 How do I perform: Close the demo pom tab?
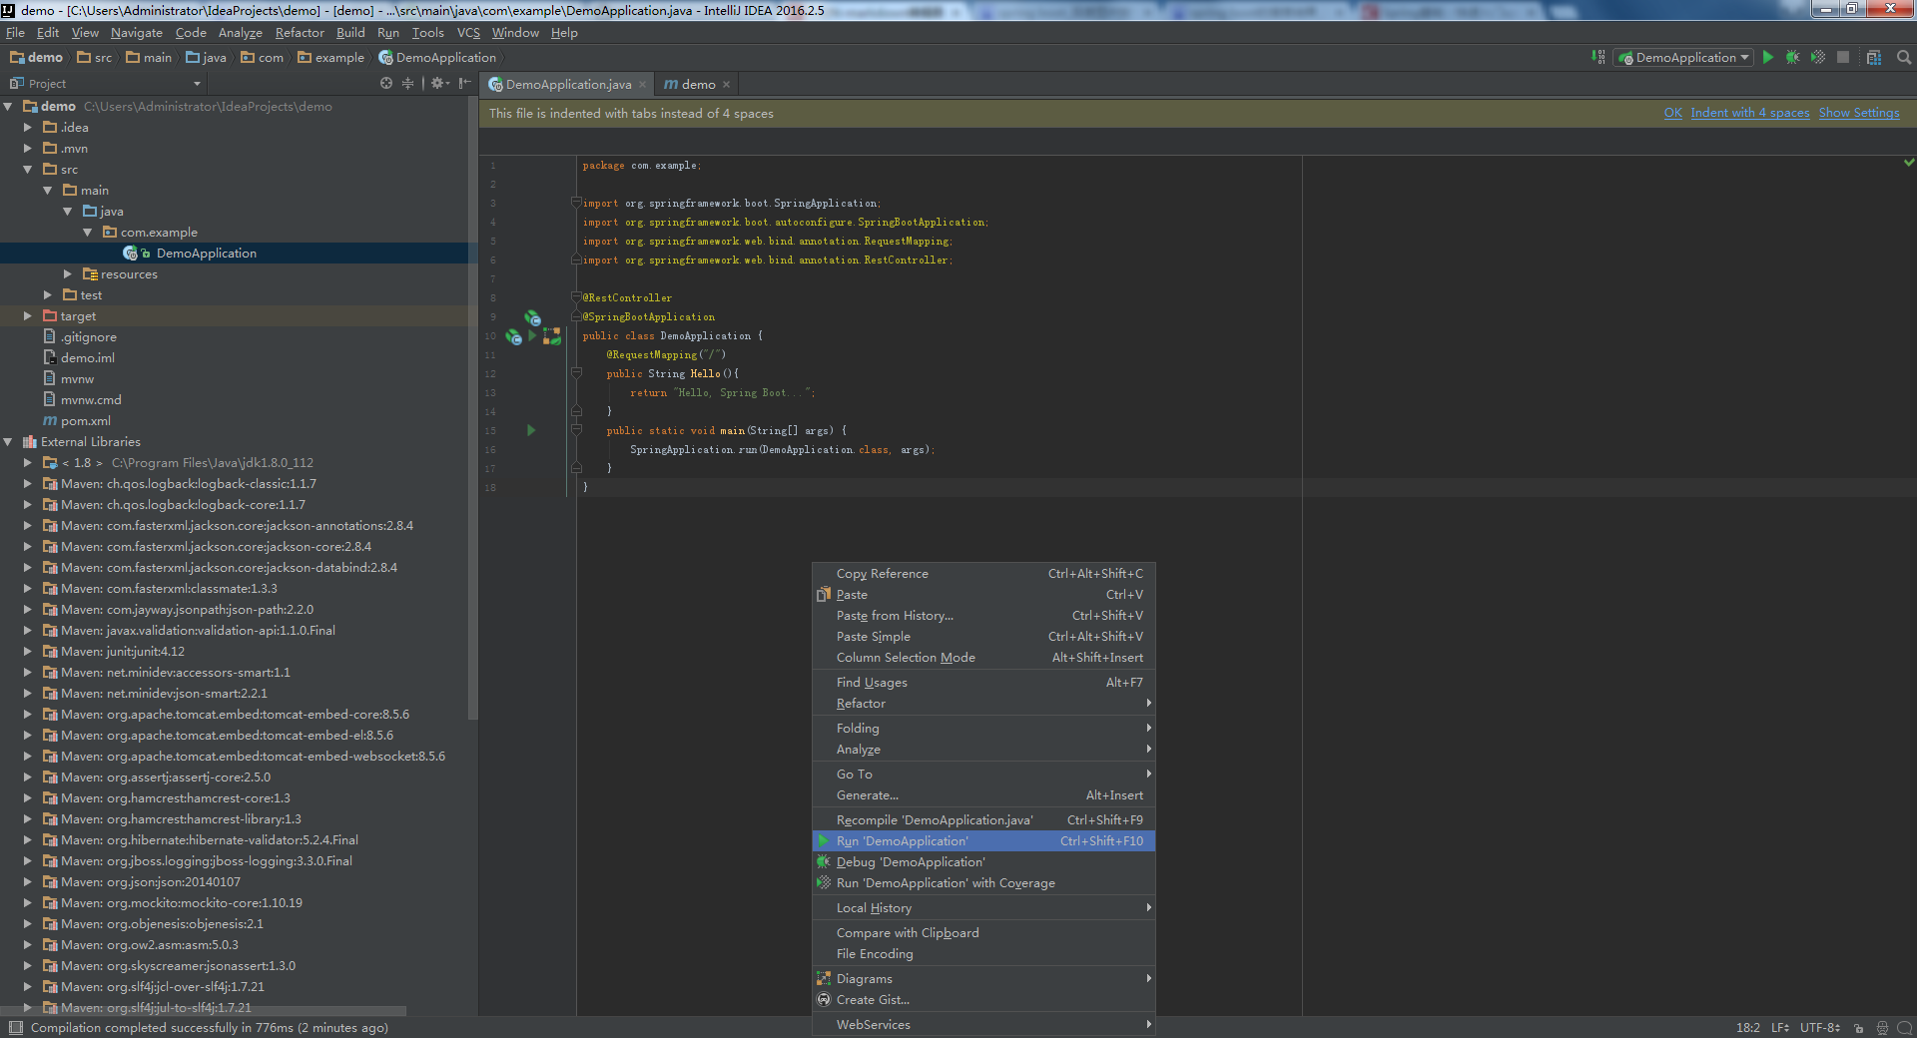click(x=726, y=85)
